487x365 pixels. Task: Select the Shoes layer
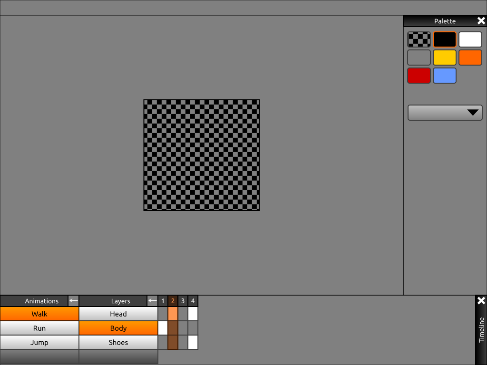(118, 342)
